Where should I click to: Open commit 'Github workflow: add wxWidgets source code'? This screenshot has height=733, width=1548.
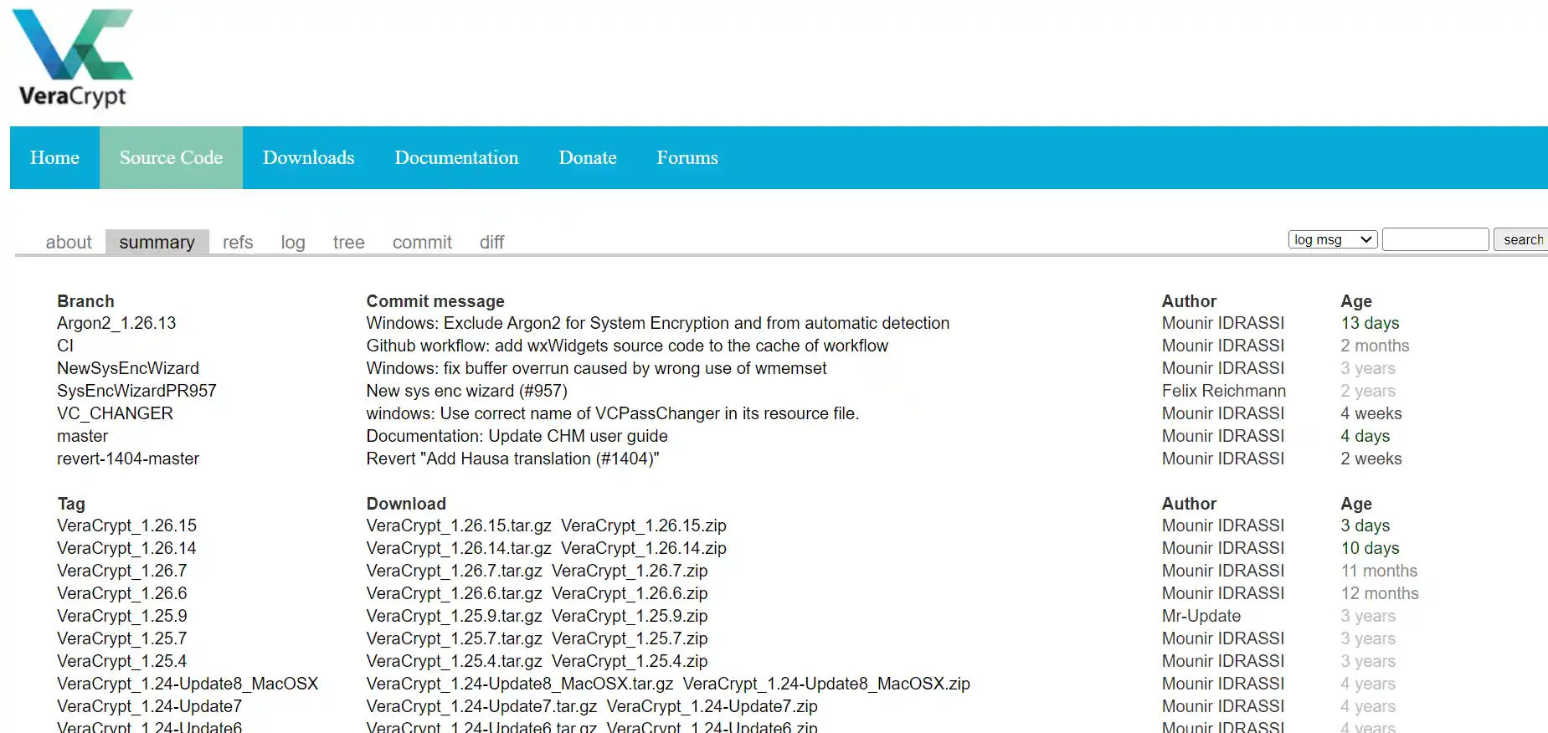[x=627, y=346]
